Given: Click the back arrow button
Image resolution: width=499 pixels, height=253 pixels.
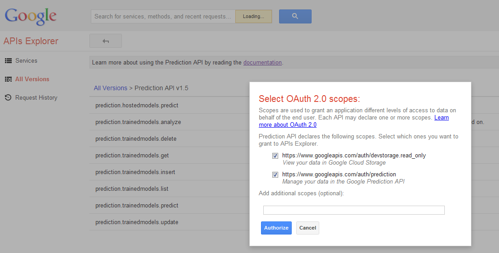Looking at the screenshot, I should pos(106,41).
